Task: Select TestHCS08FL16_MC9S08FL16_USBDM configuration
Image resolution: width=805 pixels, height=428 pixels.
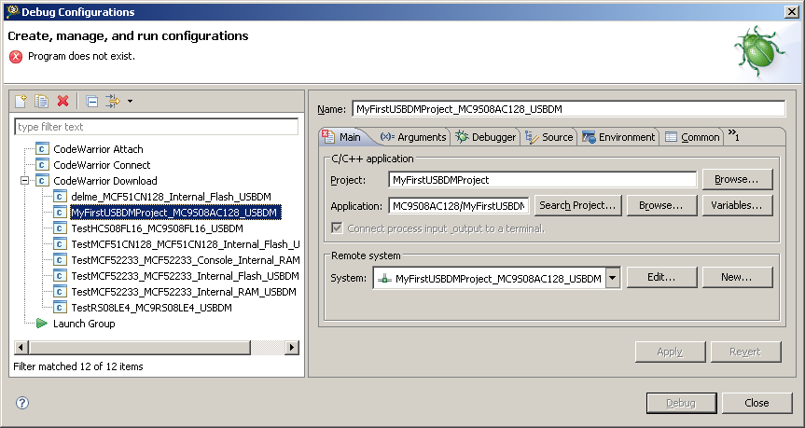Action: click(x=157, y=228)
